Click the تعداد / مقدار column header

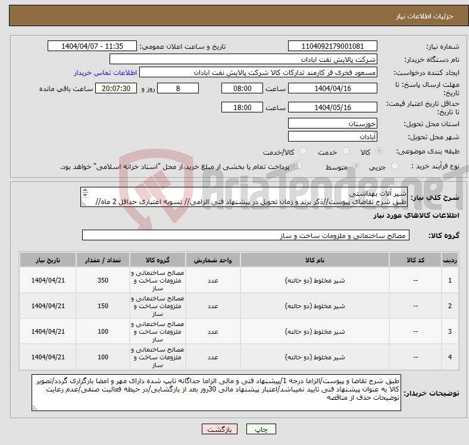click(103, 260)
